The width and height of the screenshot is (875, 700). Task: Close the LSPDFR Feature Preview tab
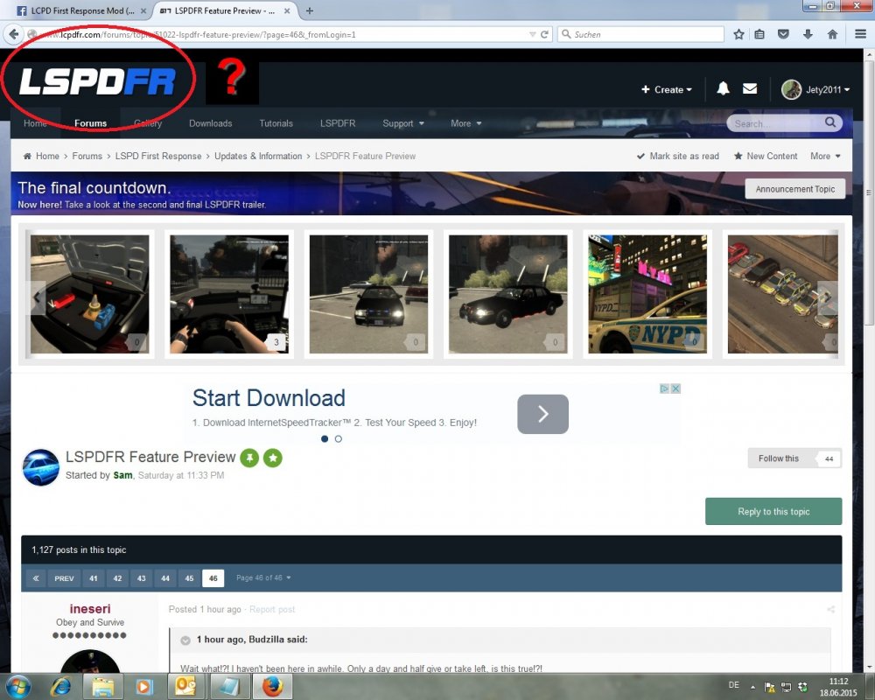tap(287, 10)
